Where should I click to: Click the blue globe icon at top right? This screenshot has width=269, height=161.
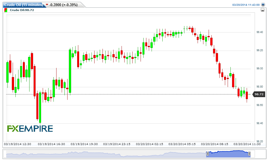pos(263,4)
